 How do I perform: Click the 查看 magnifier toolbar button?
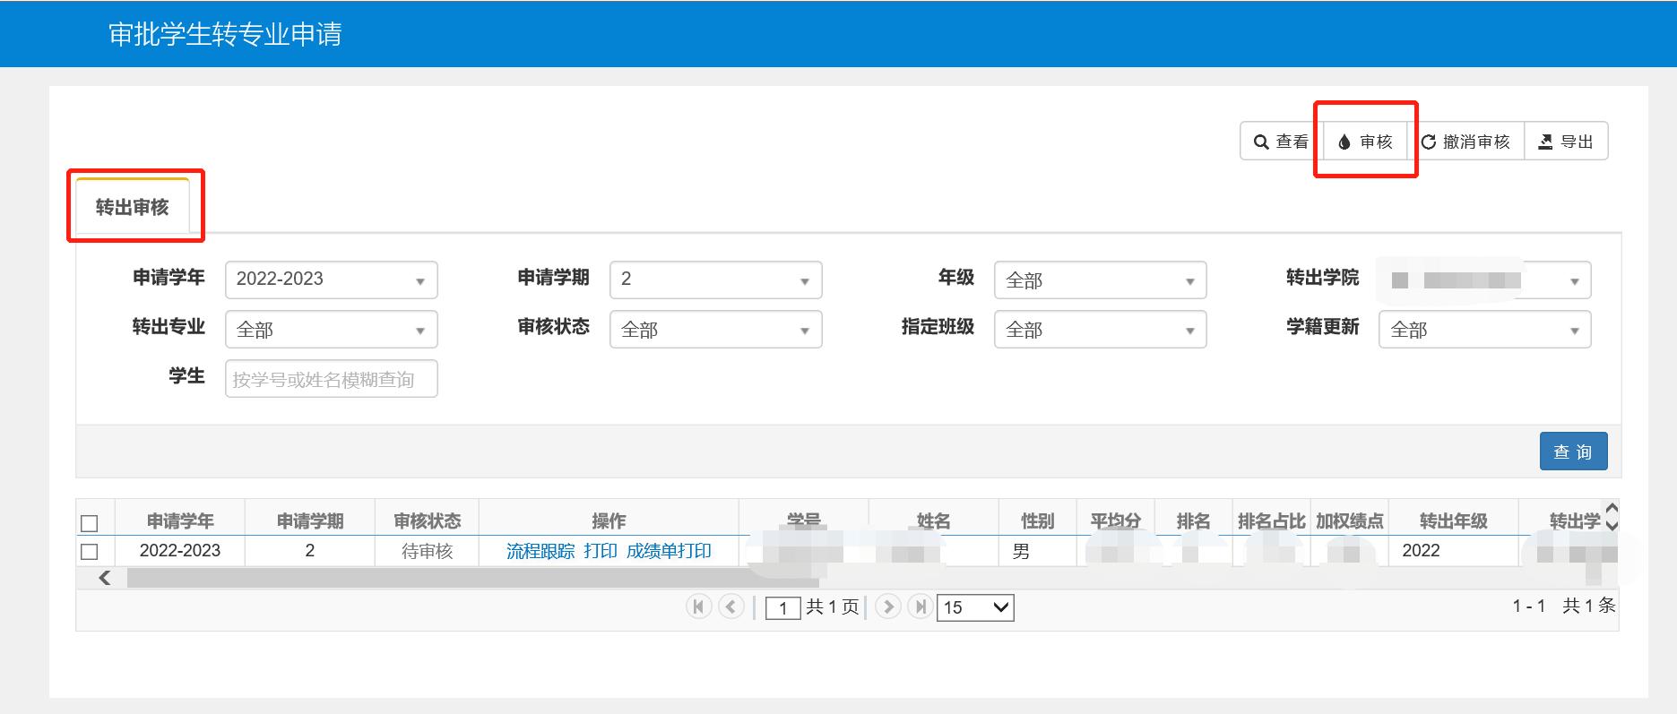1281,142
